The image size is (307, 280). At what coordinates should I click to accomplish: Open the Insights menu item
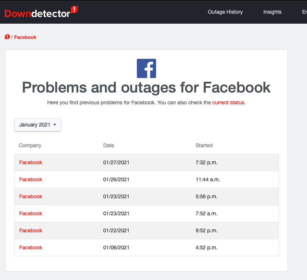click(272, 12)
